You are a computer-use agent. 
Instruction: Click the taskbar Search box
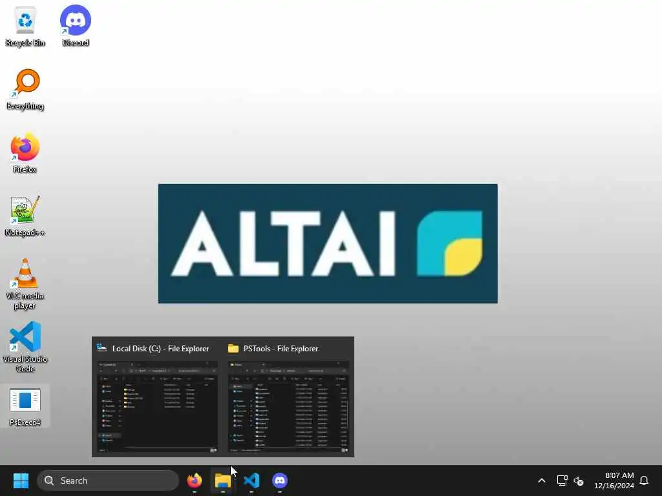coord(108,480)
